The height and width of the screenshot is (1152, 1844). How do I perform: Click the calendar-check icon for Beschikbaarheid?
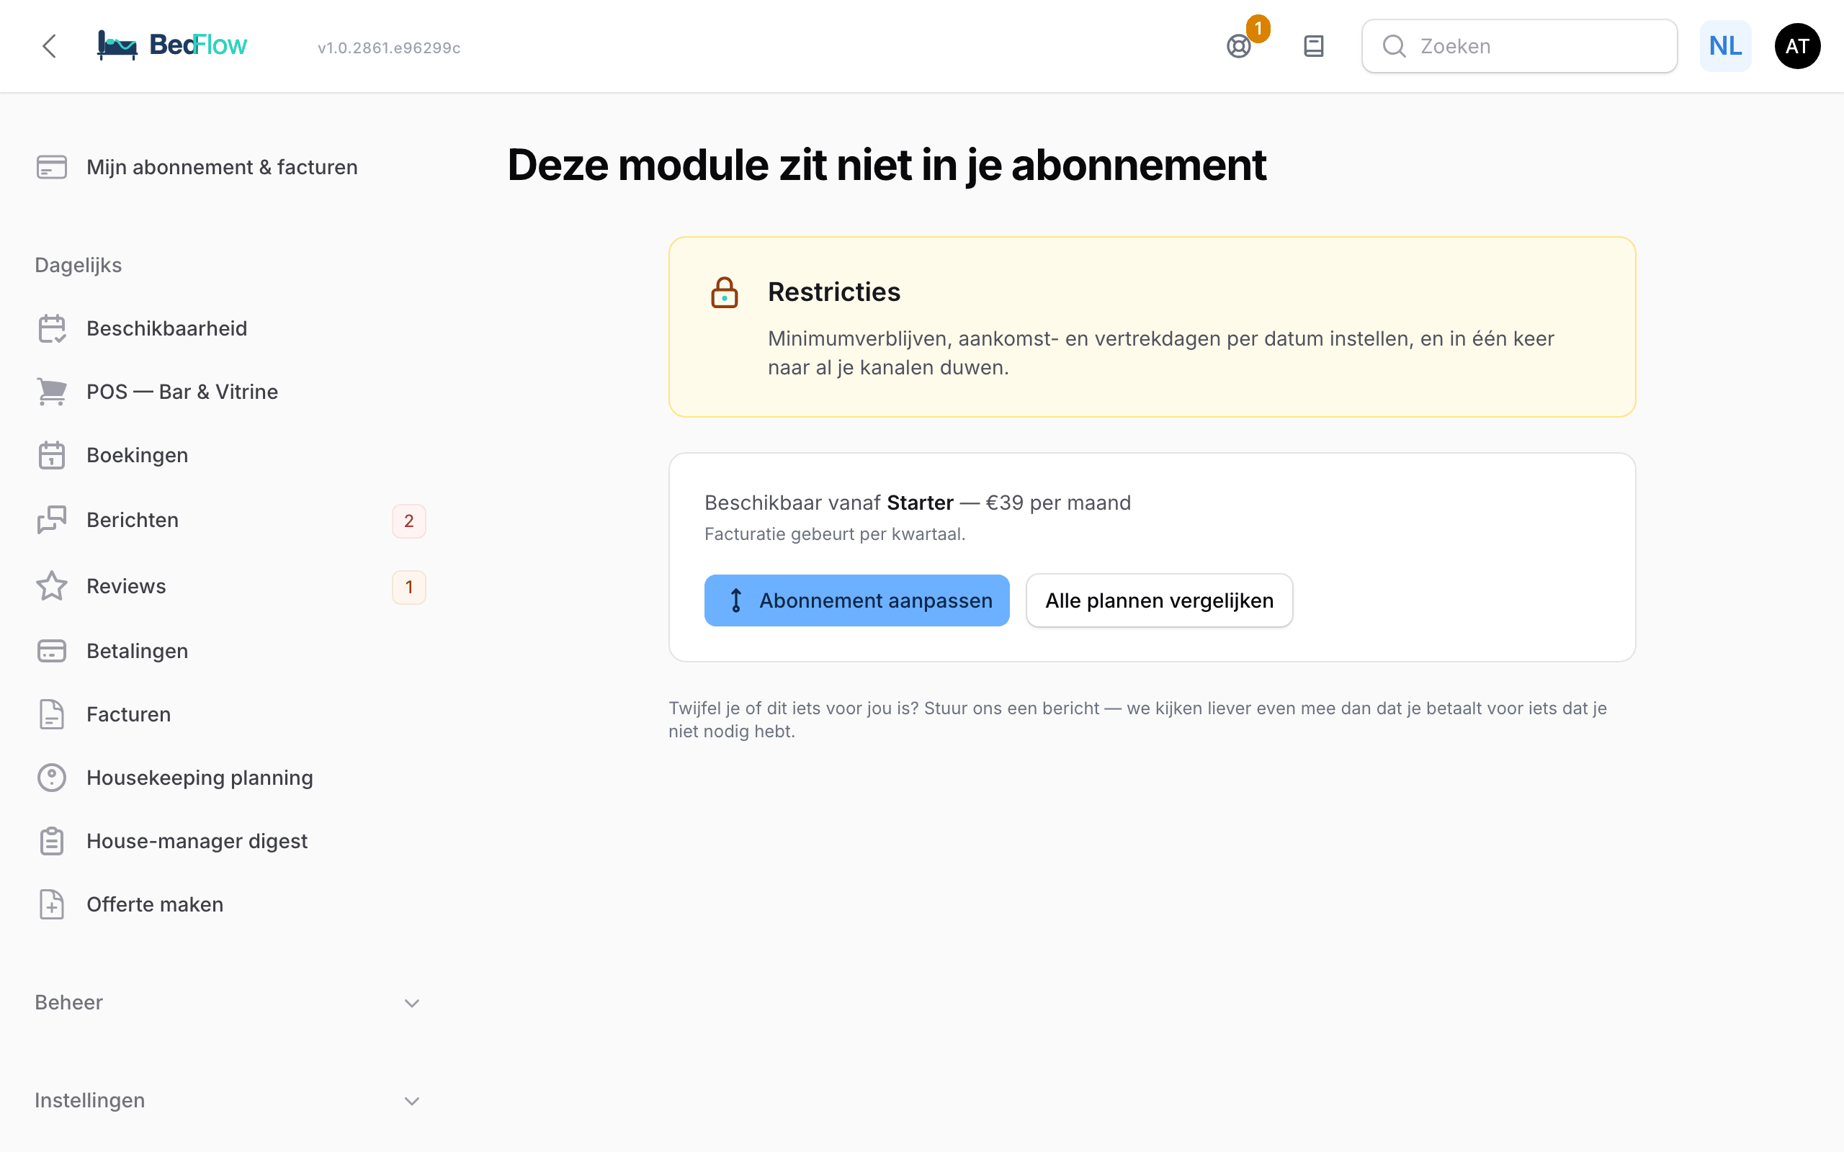click(x=52, y=328)
